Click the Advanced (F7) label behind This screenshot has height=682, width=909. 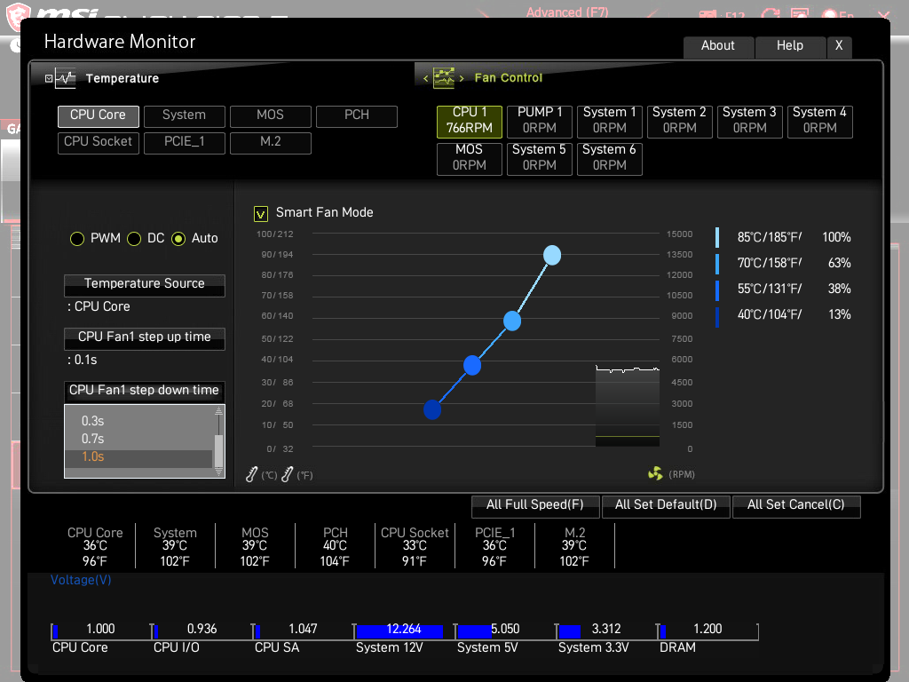567,12
